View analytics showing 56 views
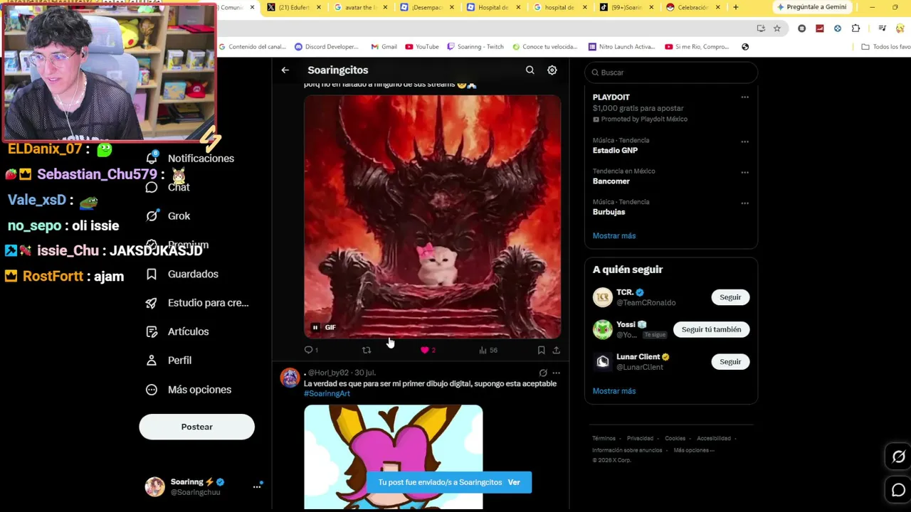 488,350
